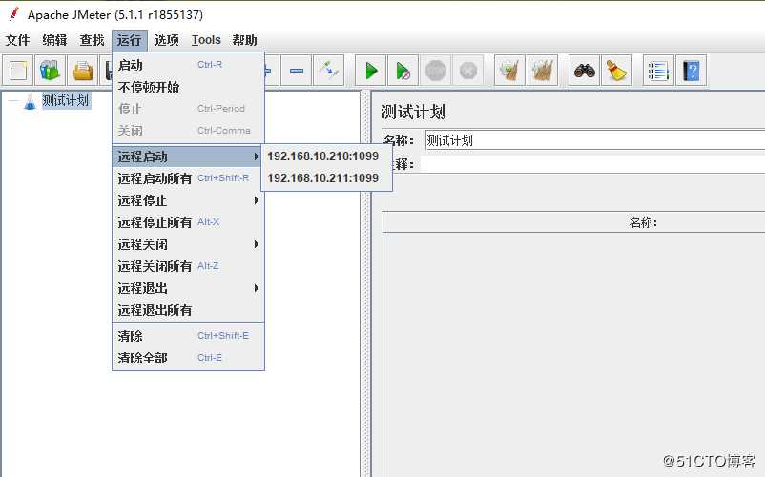
Task: Choose 清除全部 from the run menu
Action: (x=188, y=358)
